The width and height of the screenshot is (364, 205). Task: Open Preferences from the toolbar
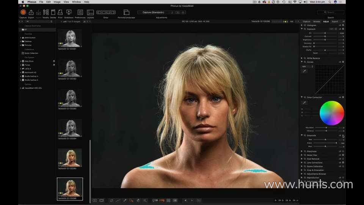[x=80, y=13]
